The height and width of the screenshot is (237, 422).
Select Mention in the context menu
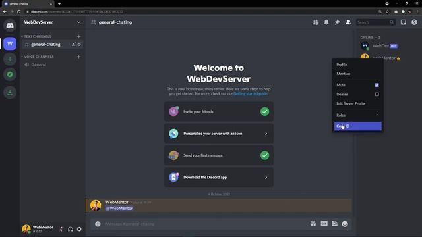click(x=357, y=74)
